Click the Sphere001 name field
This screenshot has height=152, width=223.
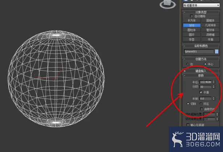point(199,51)
